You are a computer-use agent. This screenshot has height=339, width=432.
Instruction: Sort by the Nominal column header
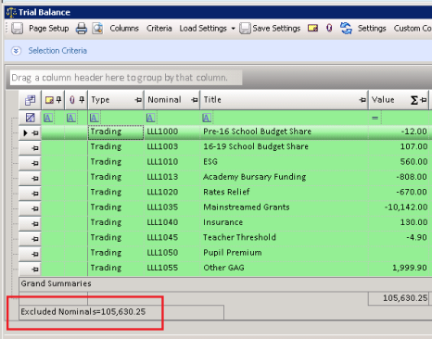[x=164, y=100]
